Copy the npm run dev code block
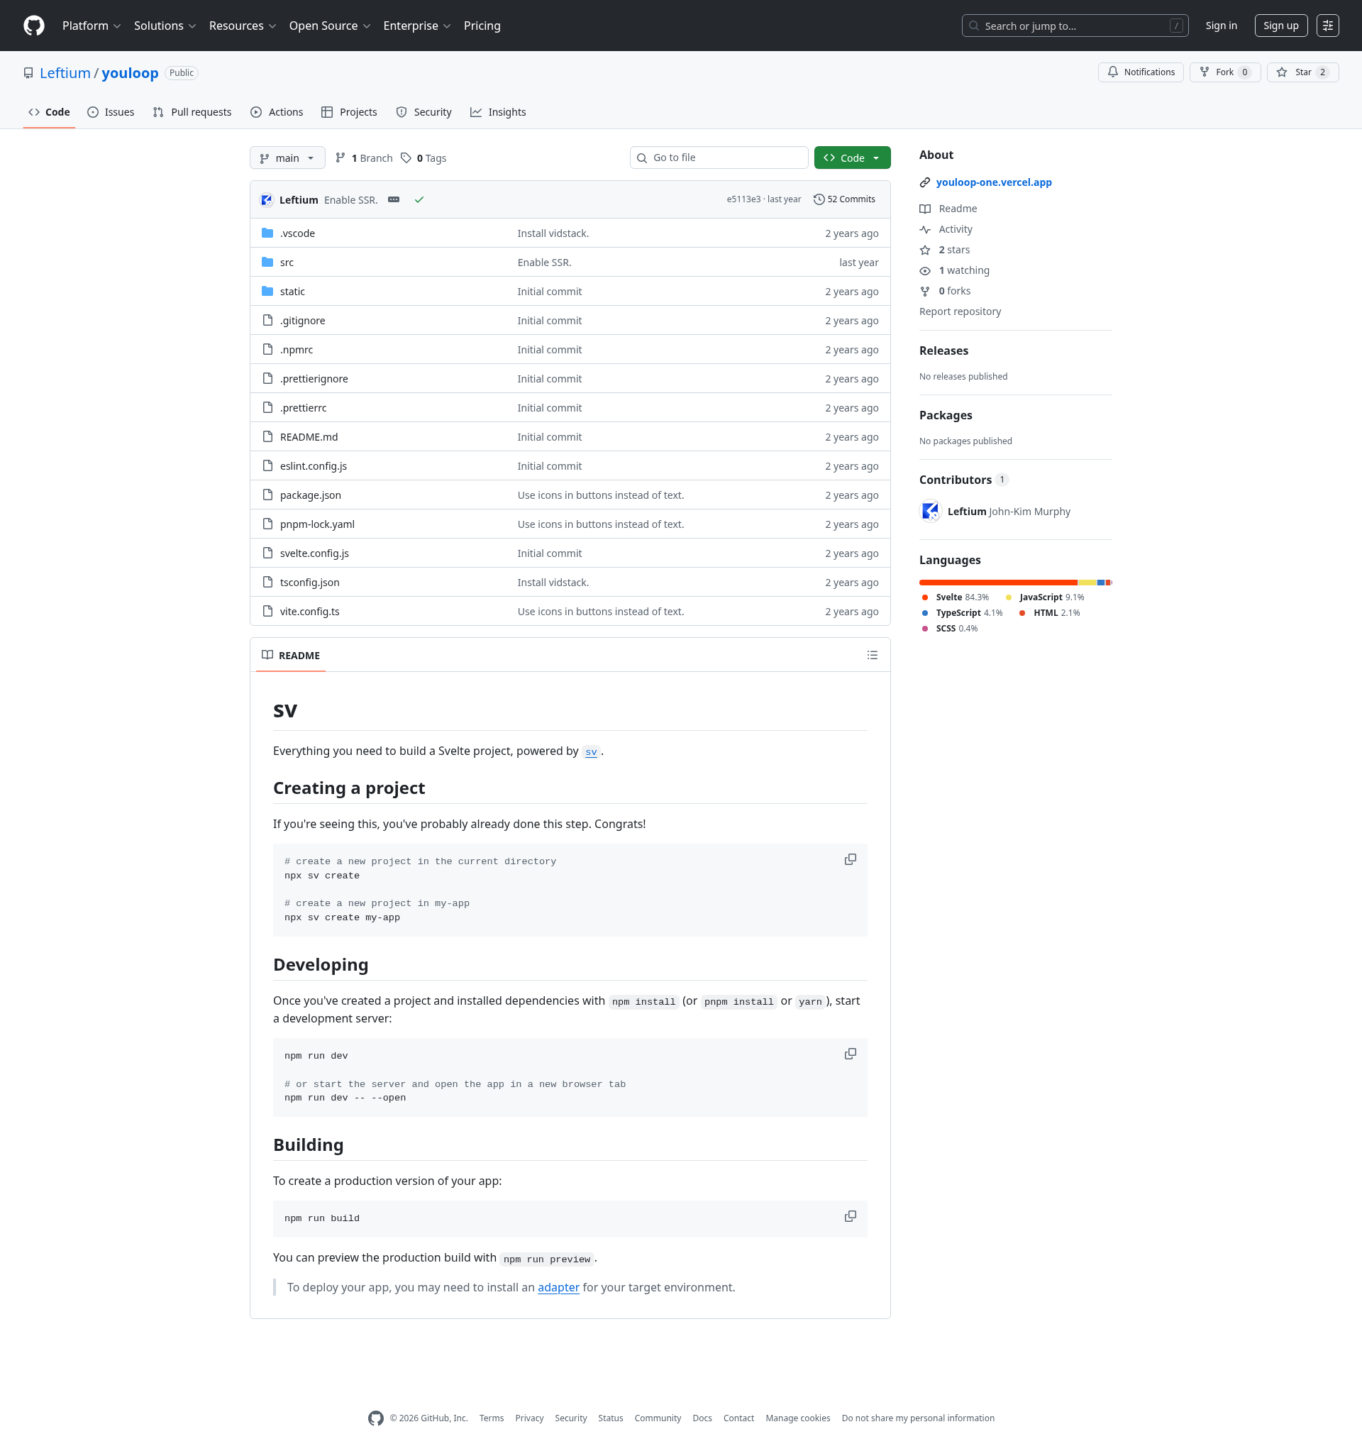The width and height of the screenshot is (1362, 1456). pyautogui.click(x=850, y=1054)
